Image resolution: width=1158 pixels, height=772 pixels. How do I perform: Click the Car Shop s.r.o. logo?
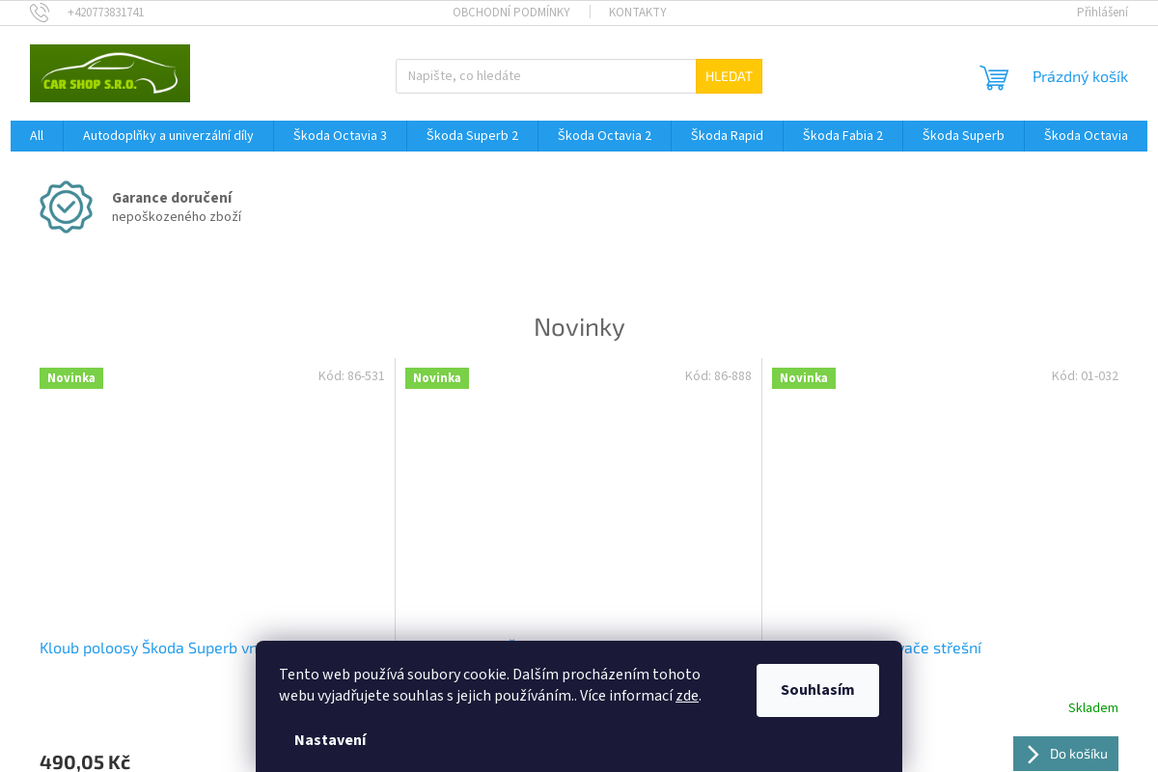[x=110, y=73]
